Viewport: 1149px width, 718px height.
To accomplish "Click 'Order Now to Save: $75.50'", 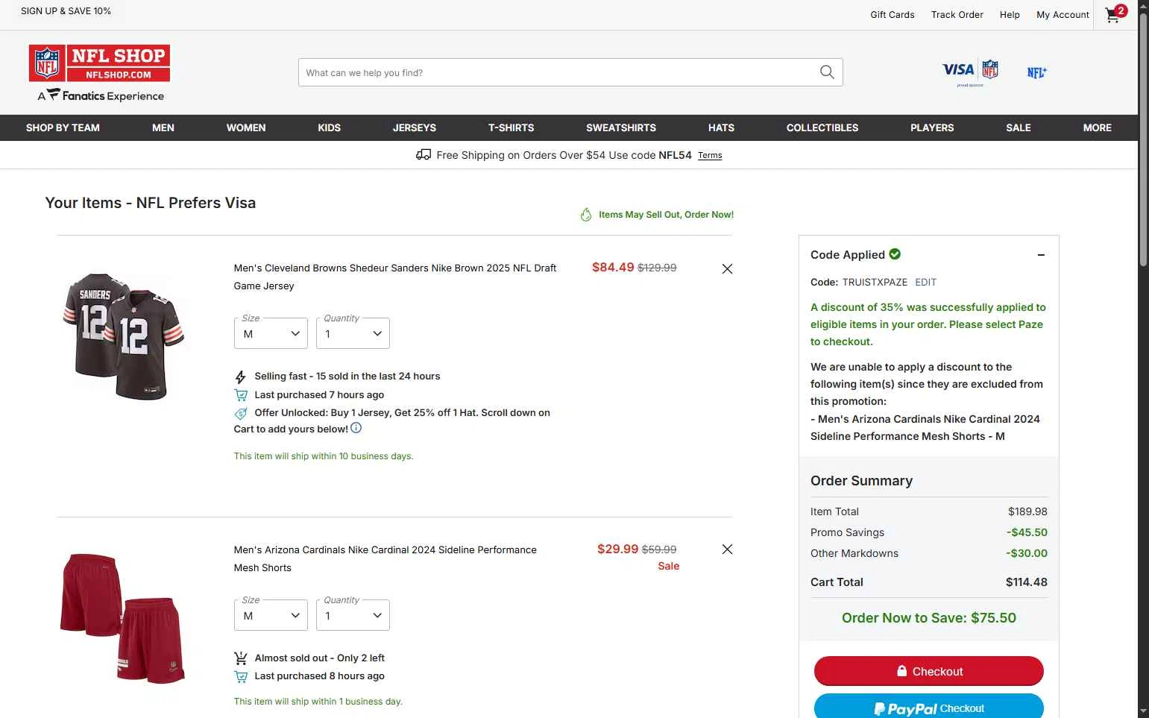I will (929, 618).
